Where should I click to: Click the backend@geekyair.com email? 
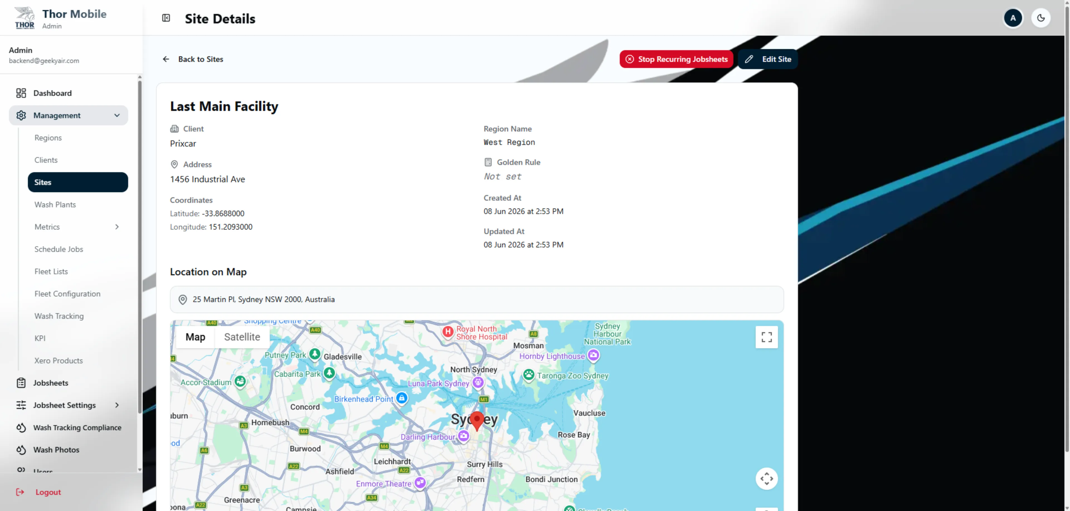(x=44, y=61)
